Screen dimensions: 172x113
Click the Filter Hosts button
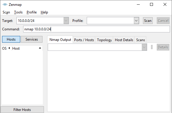22,109
